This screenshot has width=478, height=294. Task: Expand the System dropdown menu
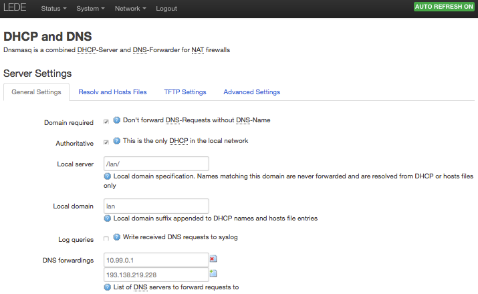(90, 9)
